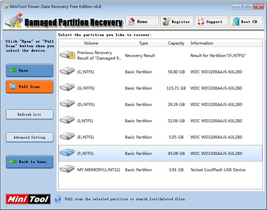
Task: Select the MY MEMORY J: FAT32 drive icon
Action: coord(67,169)
